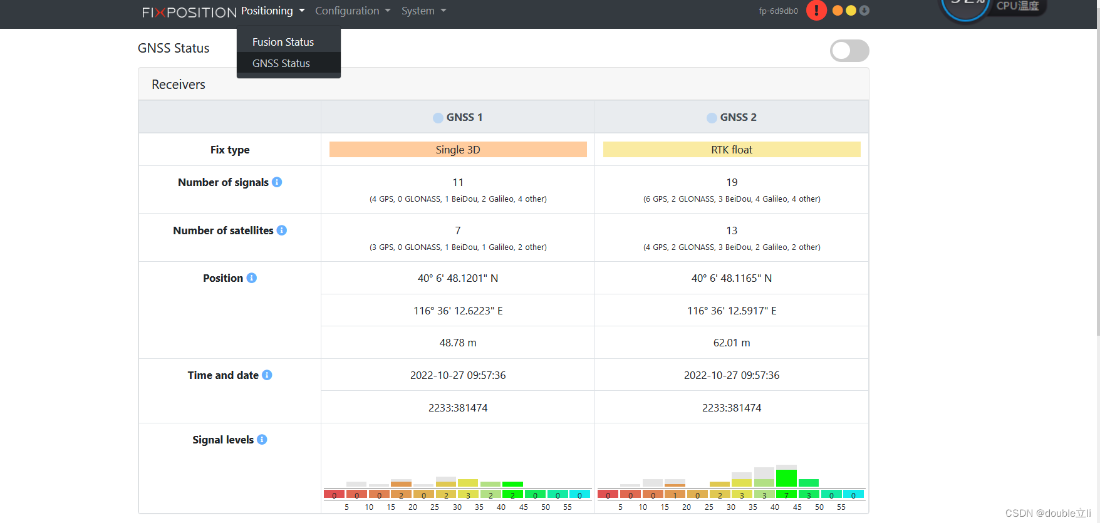
Task: Click the Fixposition logo
Action: point(189,12)
